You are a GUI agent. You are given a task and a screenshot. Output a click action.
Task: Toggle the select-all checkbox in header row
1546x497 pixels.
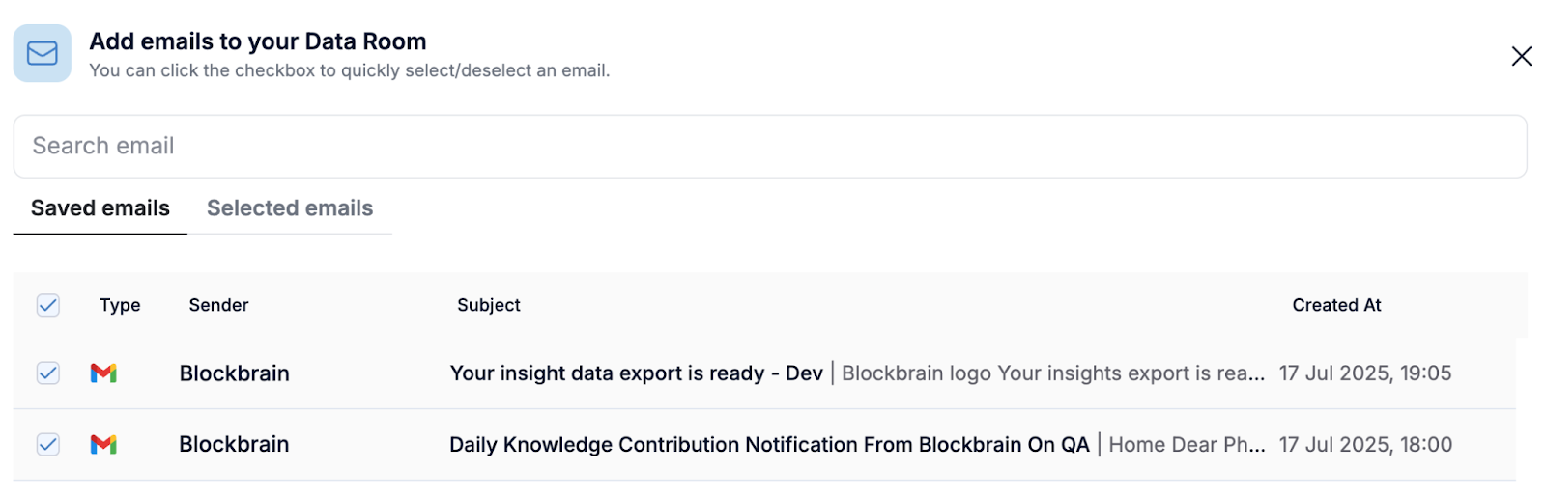[48, 305]
